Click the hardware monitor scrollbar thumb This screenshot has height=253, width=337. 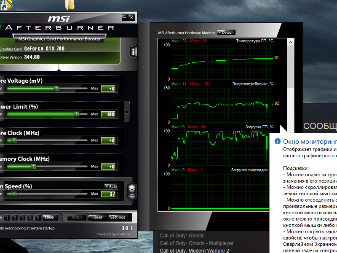click(x=290, y=67)
